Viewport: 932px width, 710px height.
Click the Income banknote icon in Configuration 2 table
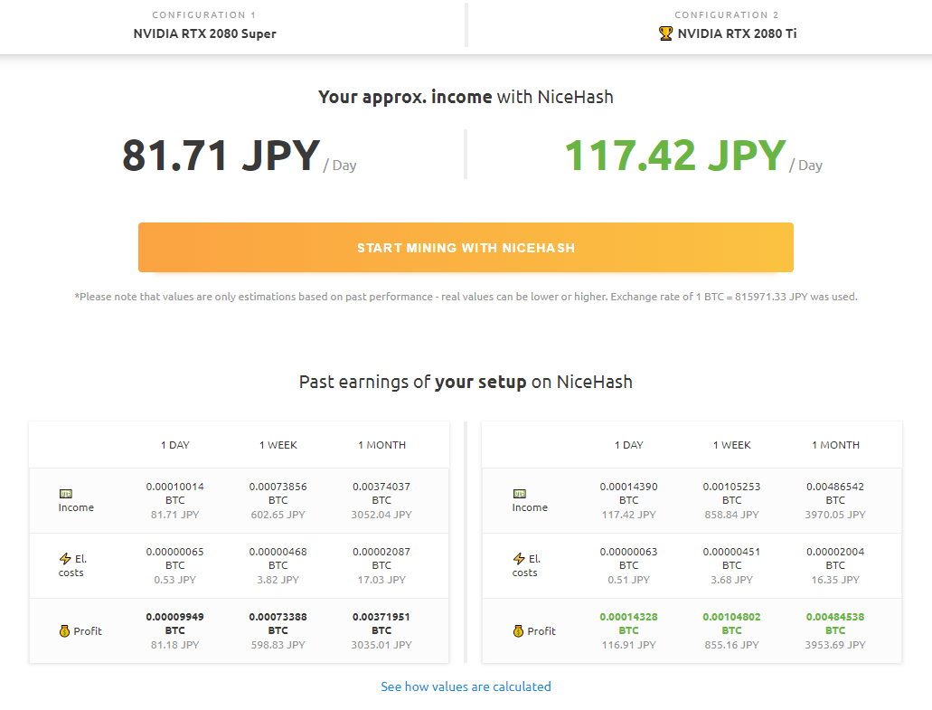point(520,494)
